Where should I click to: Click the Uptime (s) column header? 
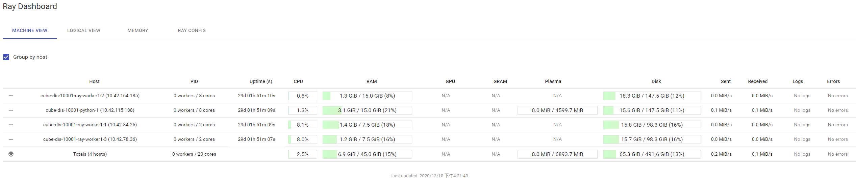[261, 81]
